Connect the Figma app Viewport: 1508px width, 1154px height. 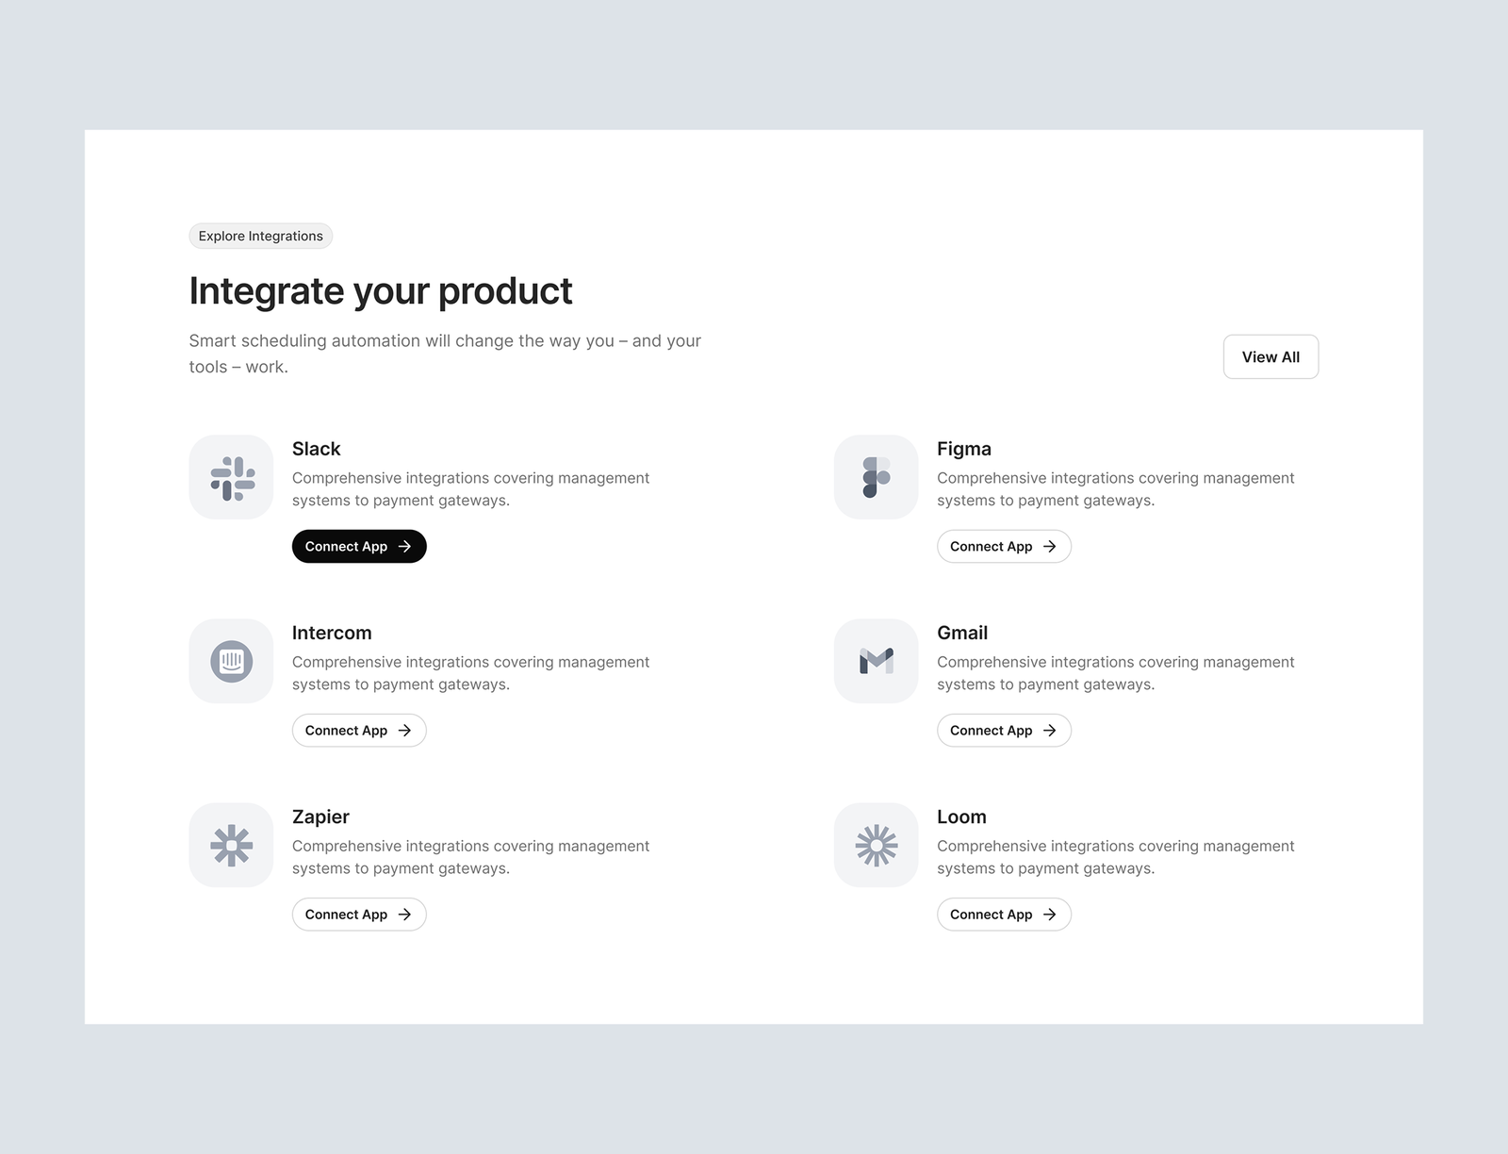[x=1003, y=547]
